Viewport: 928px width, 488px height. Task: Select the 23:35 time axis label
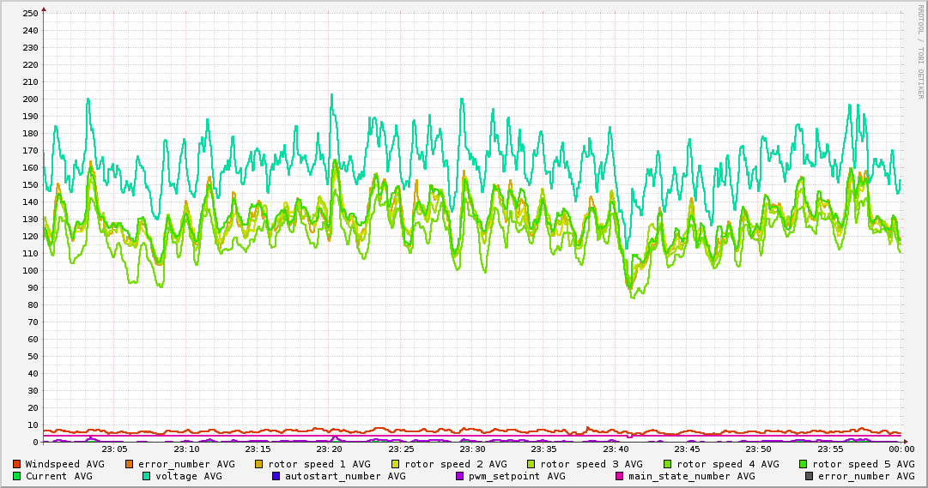click(544, 449)
